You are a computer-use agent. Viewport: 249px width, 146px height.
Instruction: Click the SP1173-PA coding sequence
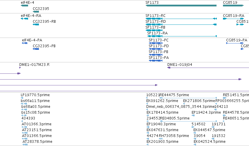(155, 61)
